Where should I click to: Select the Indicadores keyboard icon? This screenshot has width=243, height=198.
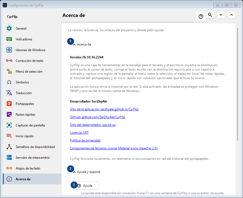(9, 39)
